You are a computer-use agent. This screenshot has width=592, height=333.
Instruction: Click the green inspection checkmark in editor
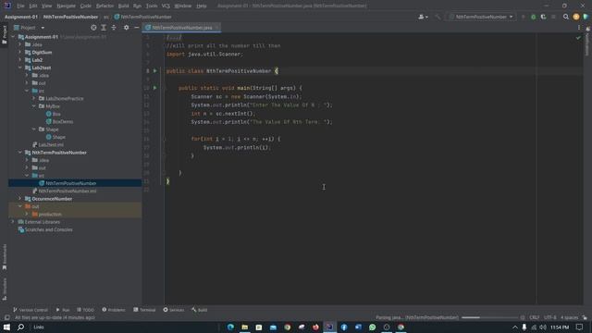[578, 38]
